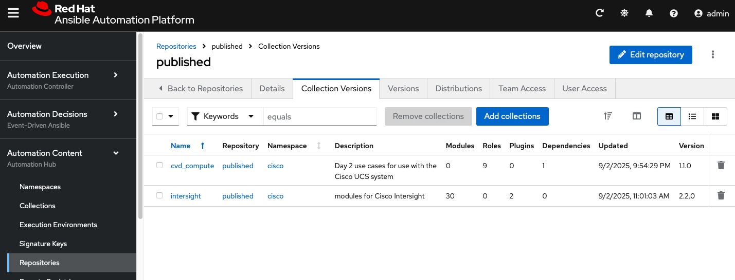
Task: Delete the cvd_compute collection row
Action: 721,165
